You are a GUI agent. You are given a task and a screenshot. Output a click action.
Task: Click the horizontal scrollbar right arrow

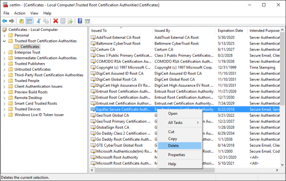click(277, 170)
